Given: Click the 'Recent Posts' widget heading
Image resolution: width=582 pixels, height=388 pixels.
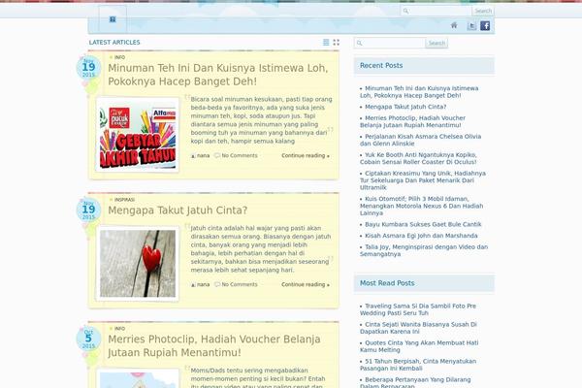Looking at the screenshot, I should [x=381, y=65].
